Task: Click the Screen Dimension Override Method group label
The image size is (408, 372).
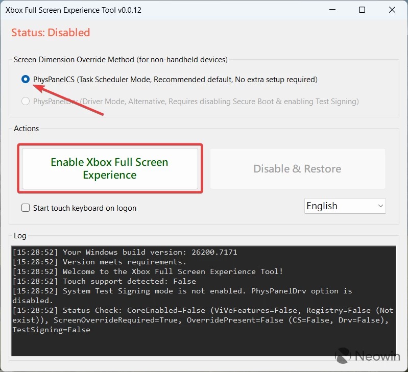Action: (121, 60)
